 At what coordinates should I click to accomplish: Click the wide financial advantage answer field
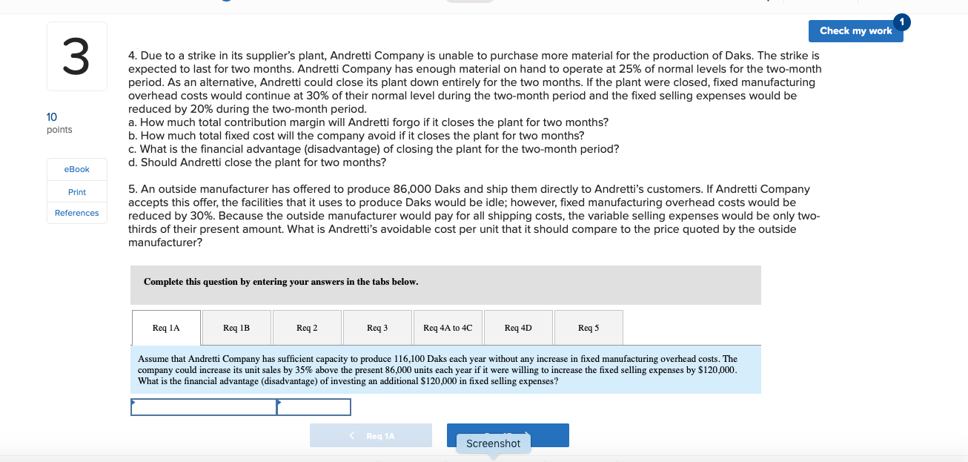point(203,406)
